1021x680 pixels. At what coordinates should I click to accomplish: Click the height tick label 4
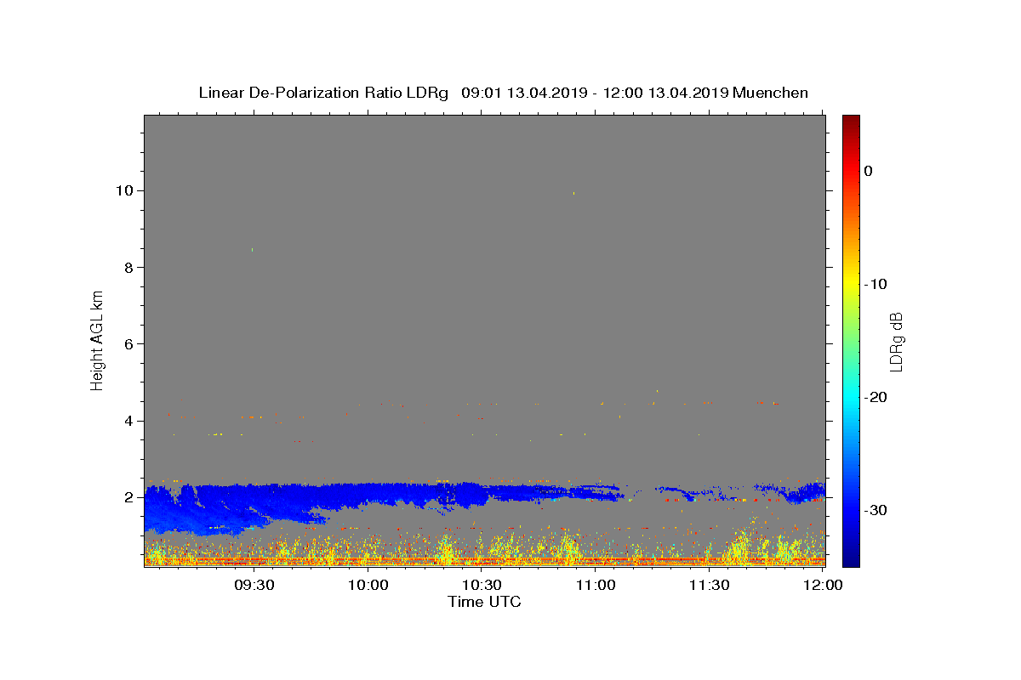[x=128, y=421]
